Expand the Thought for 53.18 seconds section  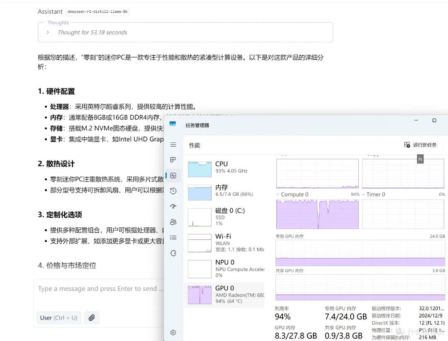point(48,32)
